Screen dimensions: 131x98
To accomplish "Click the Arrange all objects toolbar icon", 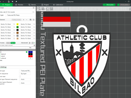I will coord(51,9).
